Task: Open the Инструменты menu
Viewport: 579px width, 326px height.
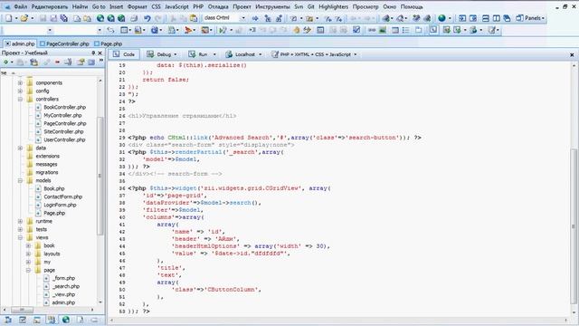Action: click(x=272, y=6)
